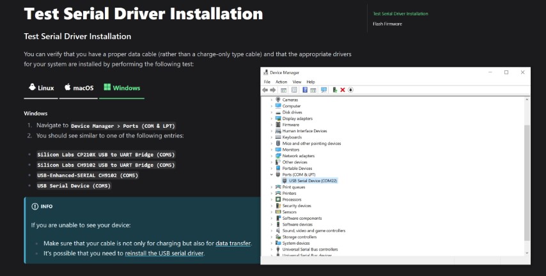Scan for hardware changes monitor icon
Image resolution: width=546 pixels, height=276 pixels.
324,90
